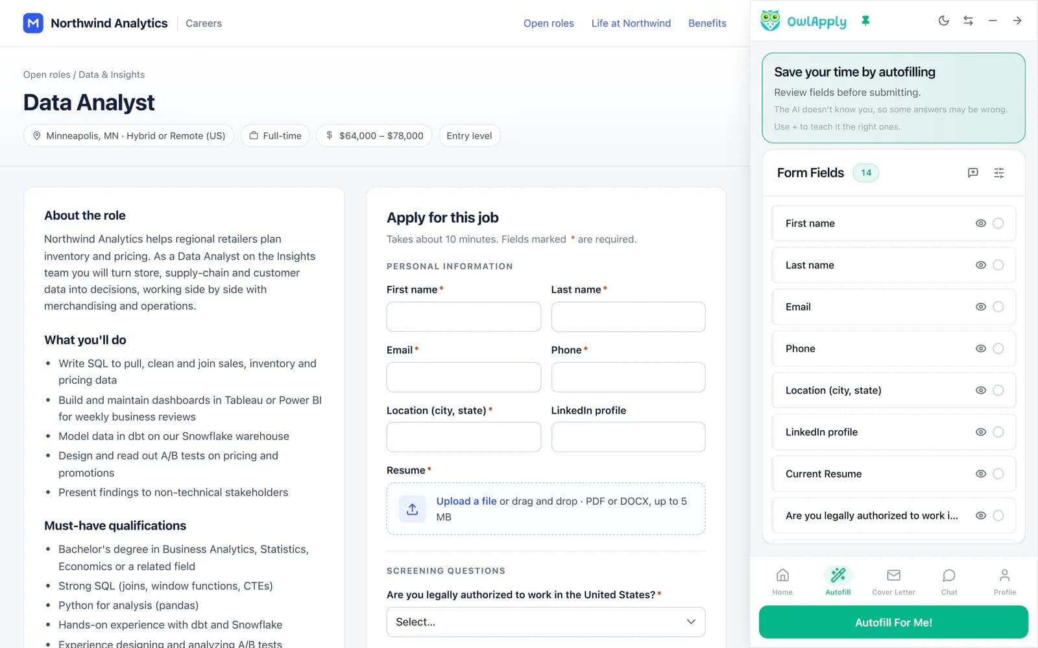
Task: Click the swap arrows icon in OwlApply header
Action: 968,21
